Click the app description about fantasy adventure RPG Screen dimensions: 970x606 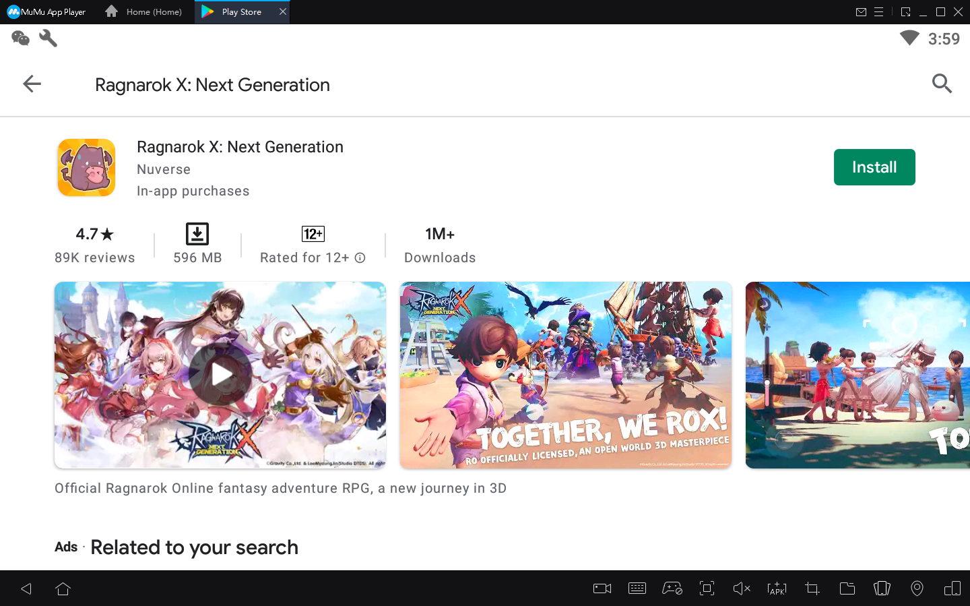point(280,488)
